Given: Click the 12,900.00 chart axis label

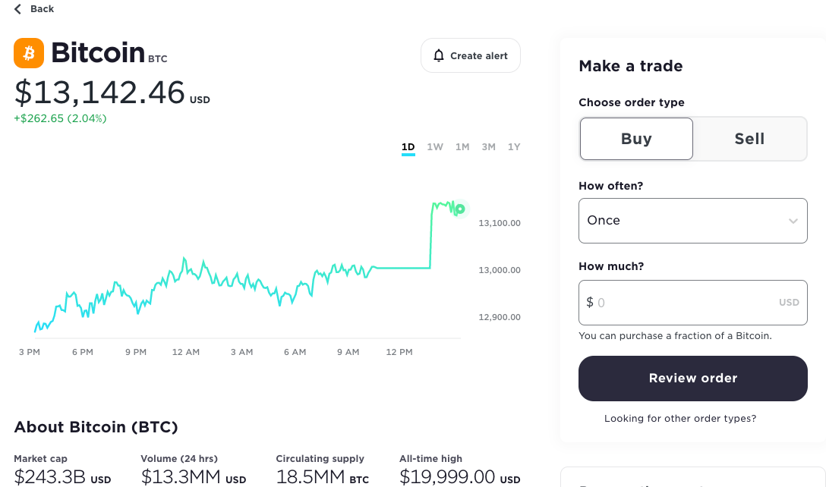Looking at the screenshot, I should click(500, 317).
